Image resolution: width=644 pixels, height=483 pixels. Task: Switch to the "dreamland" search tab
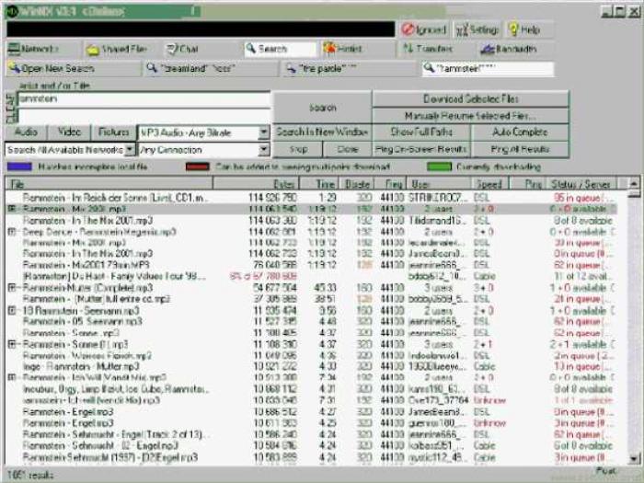[x=211, y=68]
